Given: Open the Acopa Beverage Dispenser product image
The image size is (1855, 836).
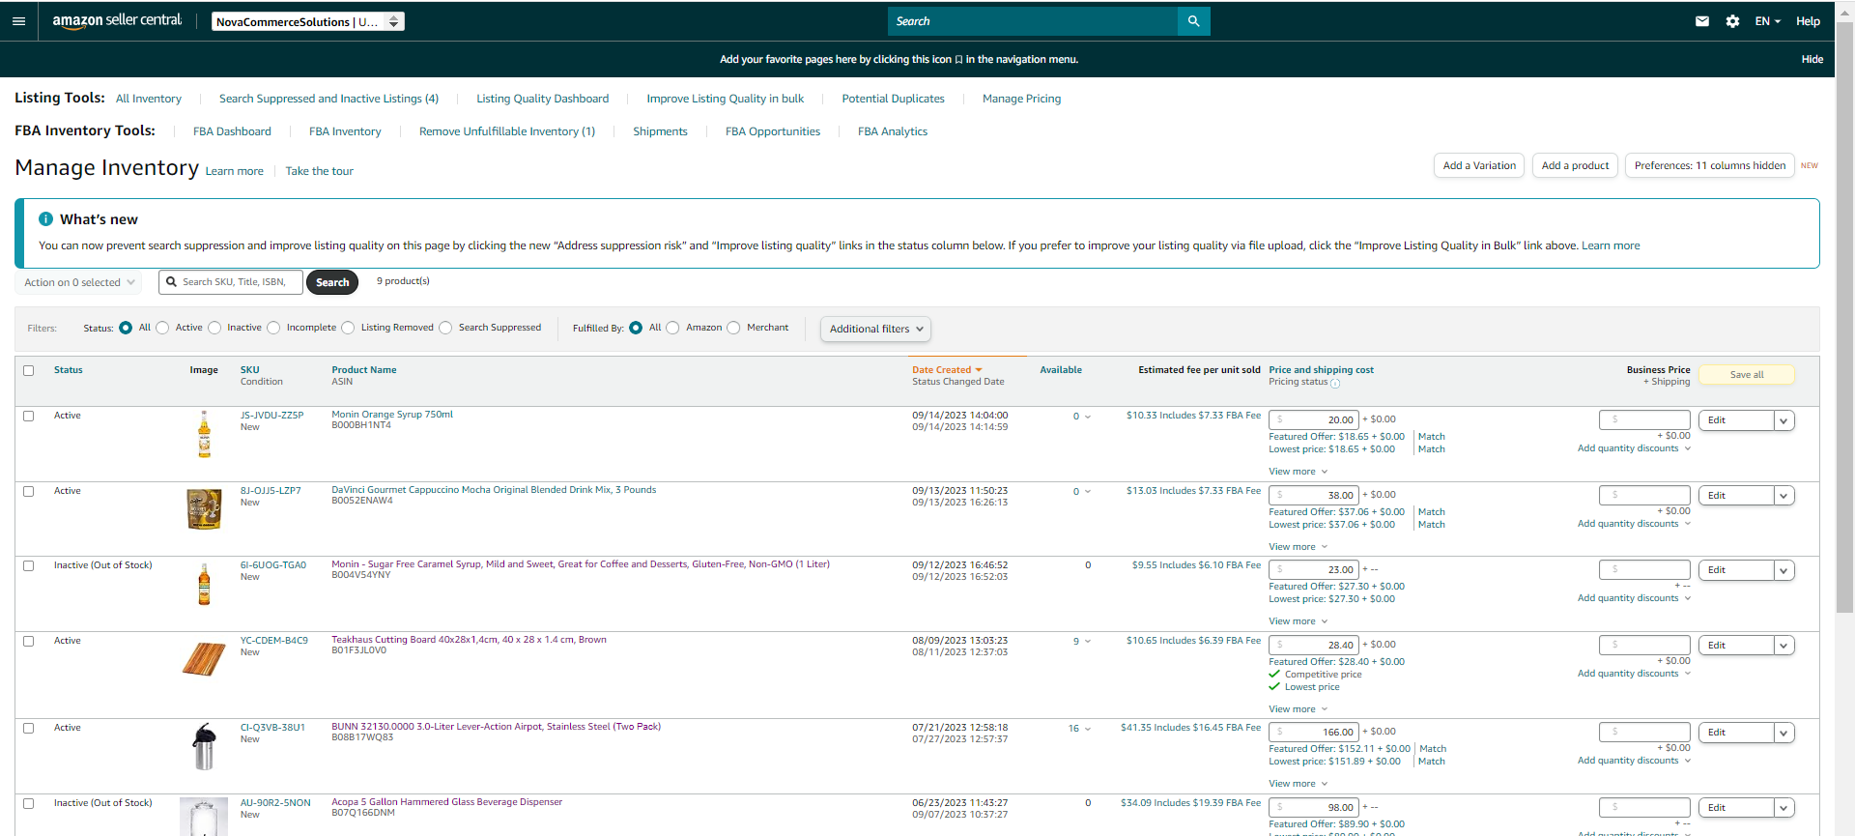Looking at the screenshot, I should [204, 818].
